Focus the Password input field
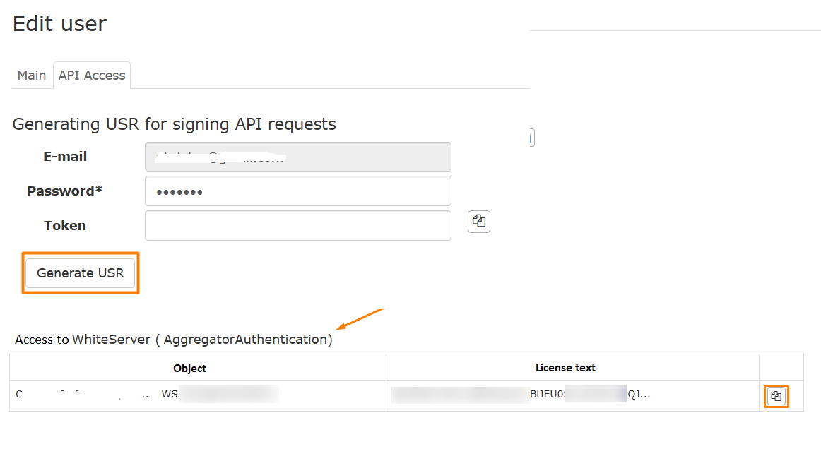821x449 pixels. point(297,191)
